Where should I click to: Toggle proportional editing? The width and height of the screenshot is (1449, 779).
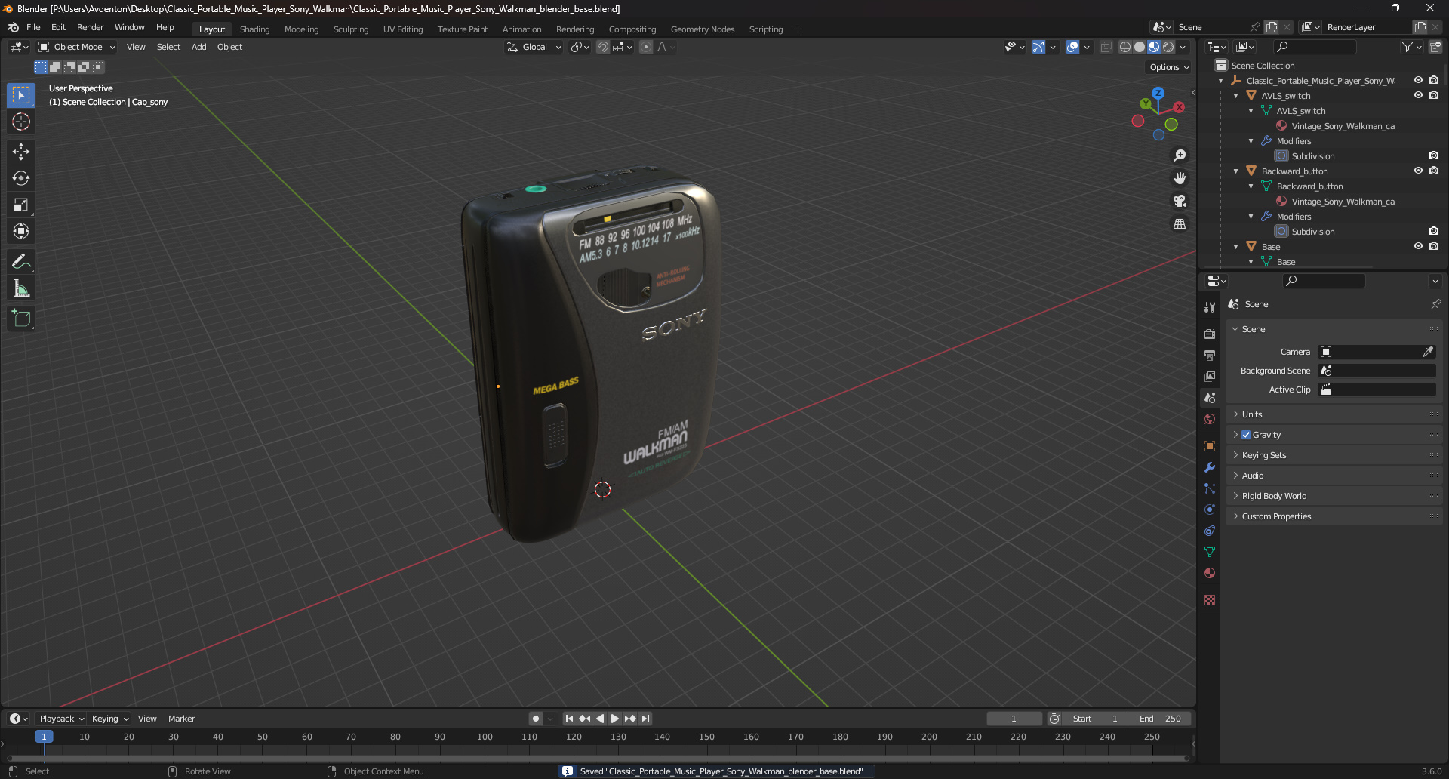646,47
